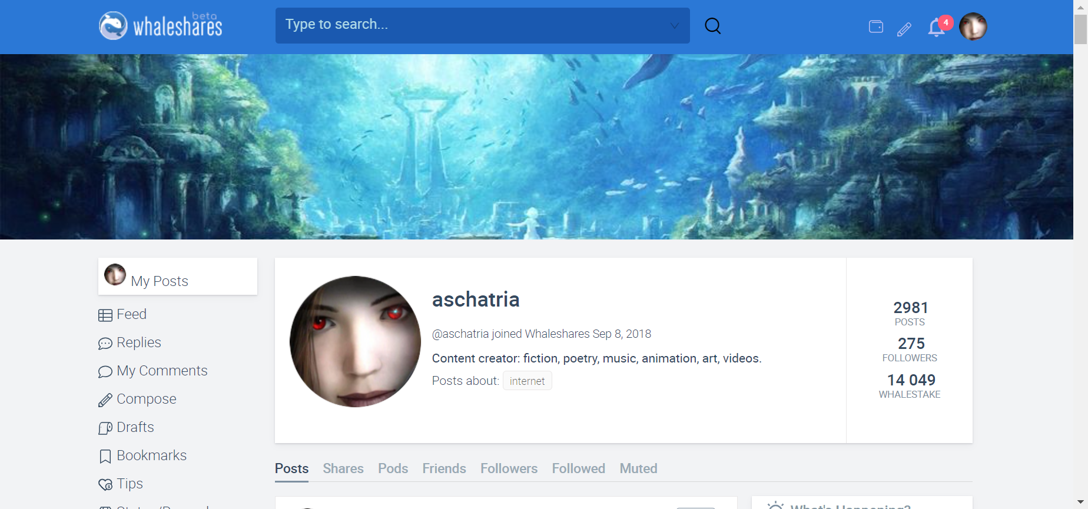
Task: Switch to the Muted tab
Action: pos(638,468)
